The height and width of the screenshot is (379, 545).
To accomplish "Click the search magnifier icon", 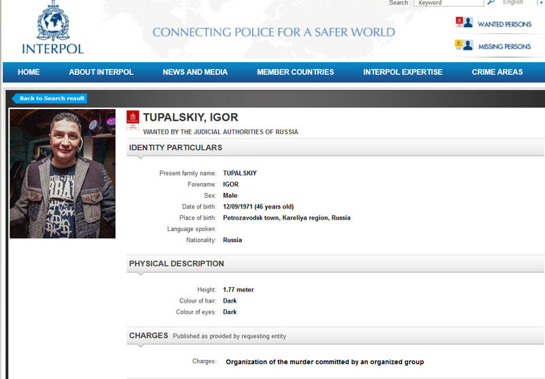I will click(x=491, y=3).
